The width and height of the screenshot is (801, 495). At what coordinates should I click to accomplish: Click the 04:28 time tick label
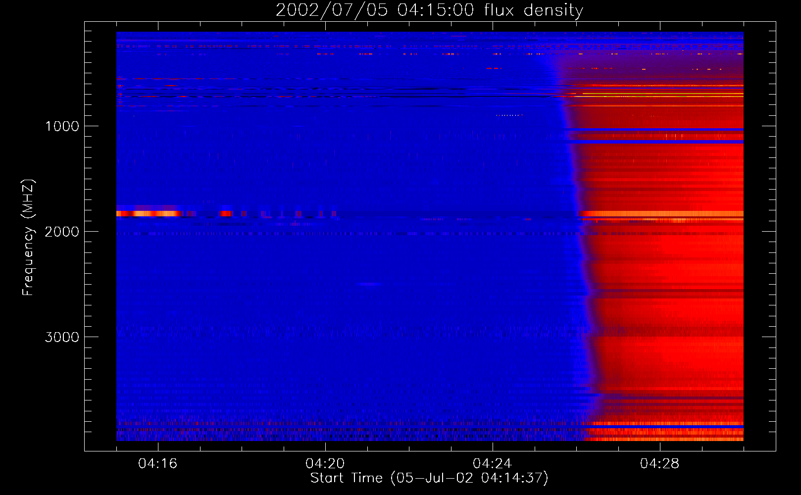click(659, 464)
